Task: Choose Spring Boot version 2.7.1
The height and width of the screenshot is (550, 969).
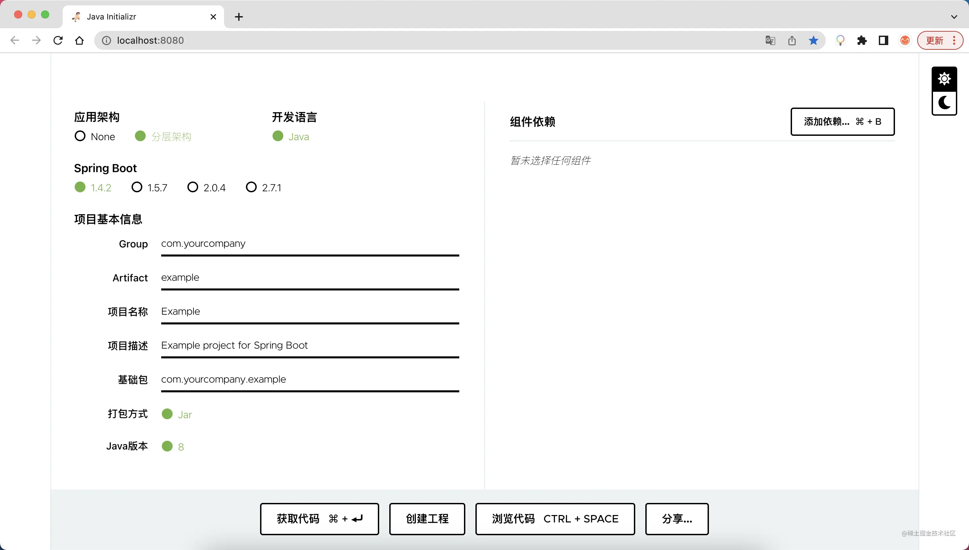Action: 263,187
